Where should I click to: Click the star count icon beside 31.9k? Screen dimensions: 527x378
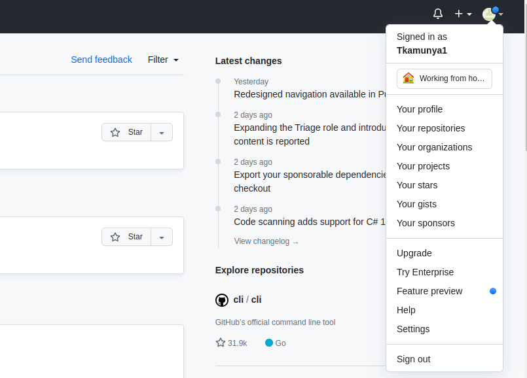[x=221, y=343]
